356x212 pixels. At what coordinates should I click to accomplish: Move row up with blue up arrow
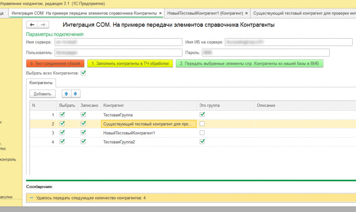tap(66, 94)
